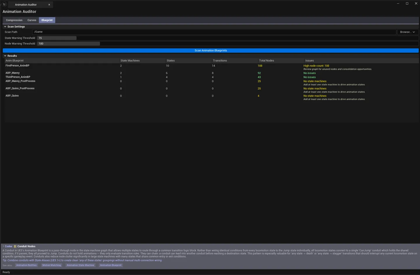
Task: Collapse the Results section
Action: (x=5, y=56)
